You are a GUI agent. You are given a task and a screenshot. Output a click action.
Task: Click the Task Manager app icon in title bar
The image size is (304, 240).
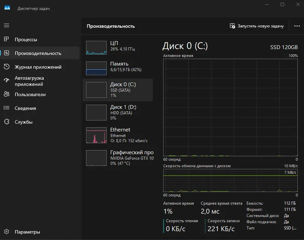7,8
